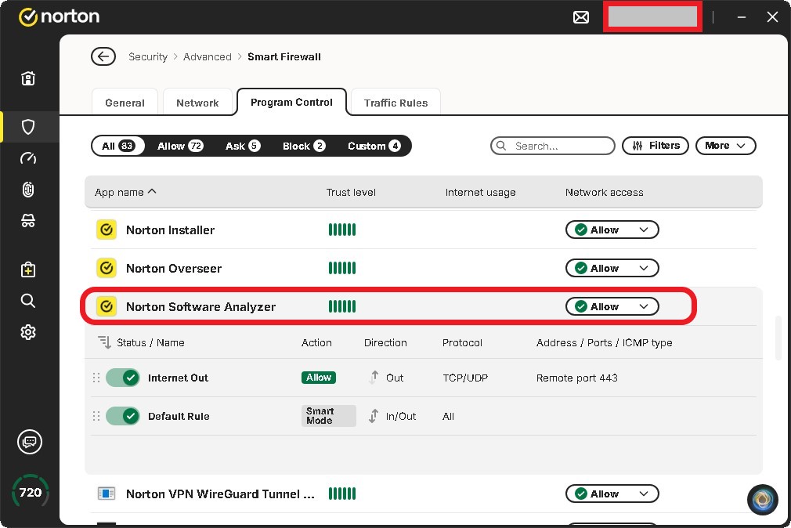This screenshot has height=528, width=791.
Task: Click the Allow action badge for Internet Out
Action: [319, 378]
